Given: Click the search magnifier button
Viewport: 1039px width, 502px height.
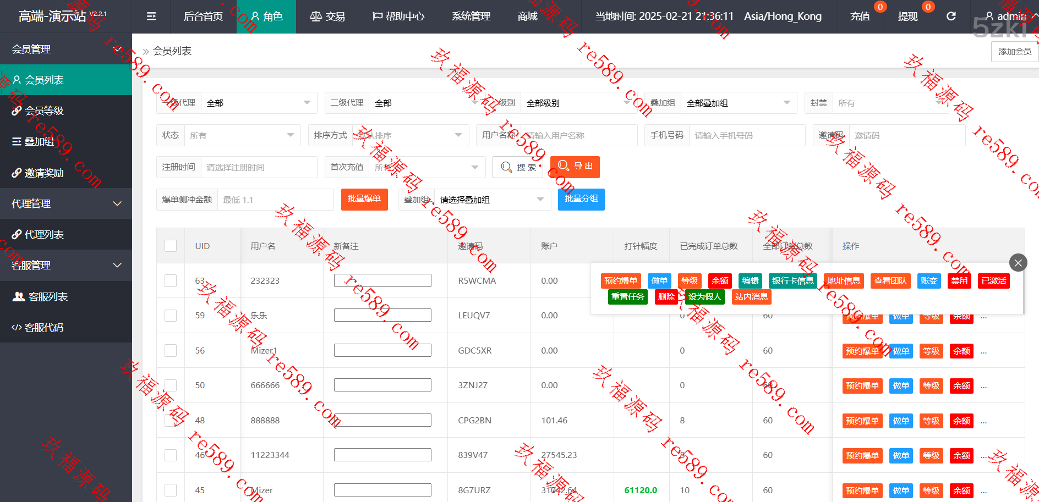Looking at the screenshot, I should point(518,167).
